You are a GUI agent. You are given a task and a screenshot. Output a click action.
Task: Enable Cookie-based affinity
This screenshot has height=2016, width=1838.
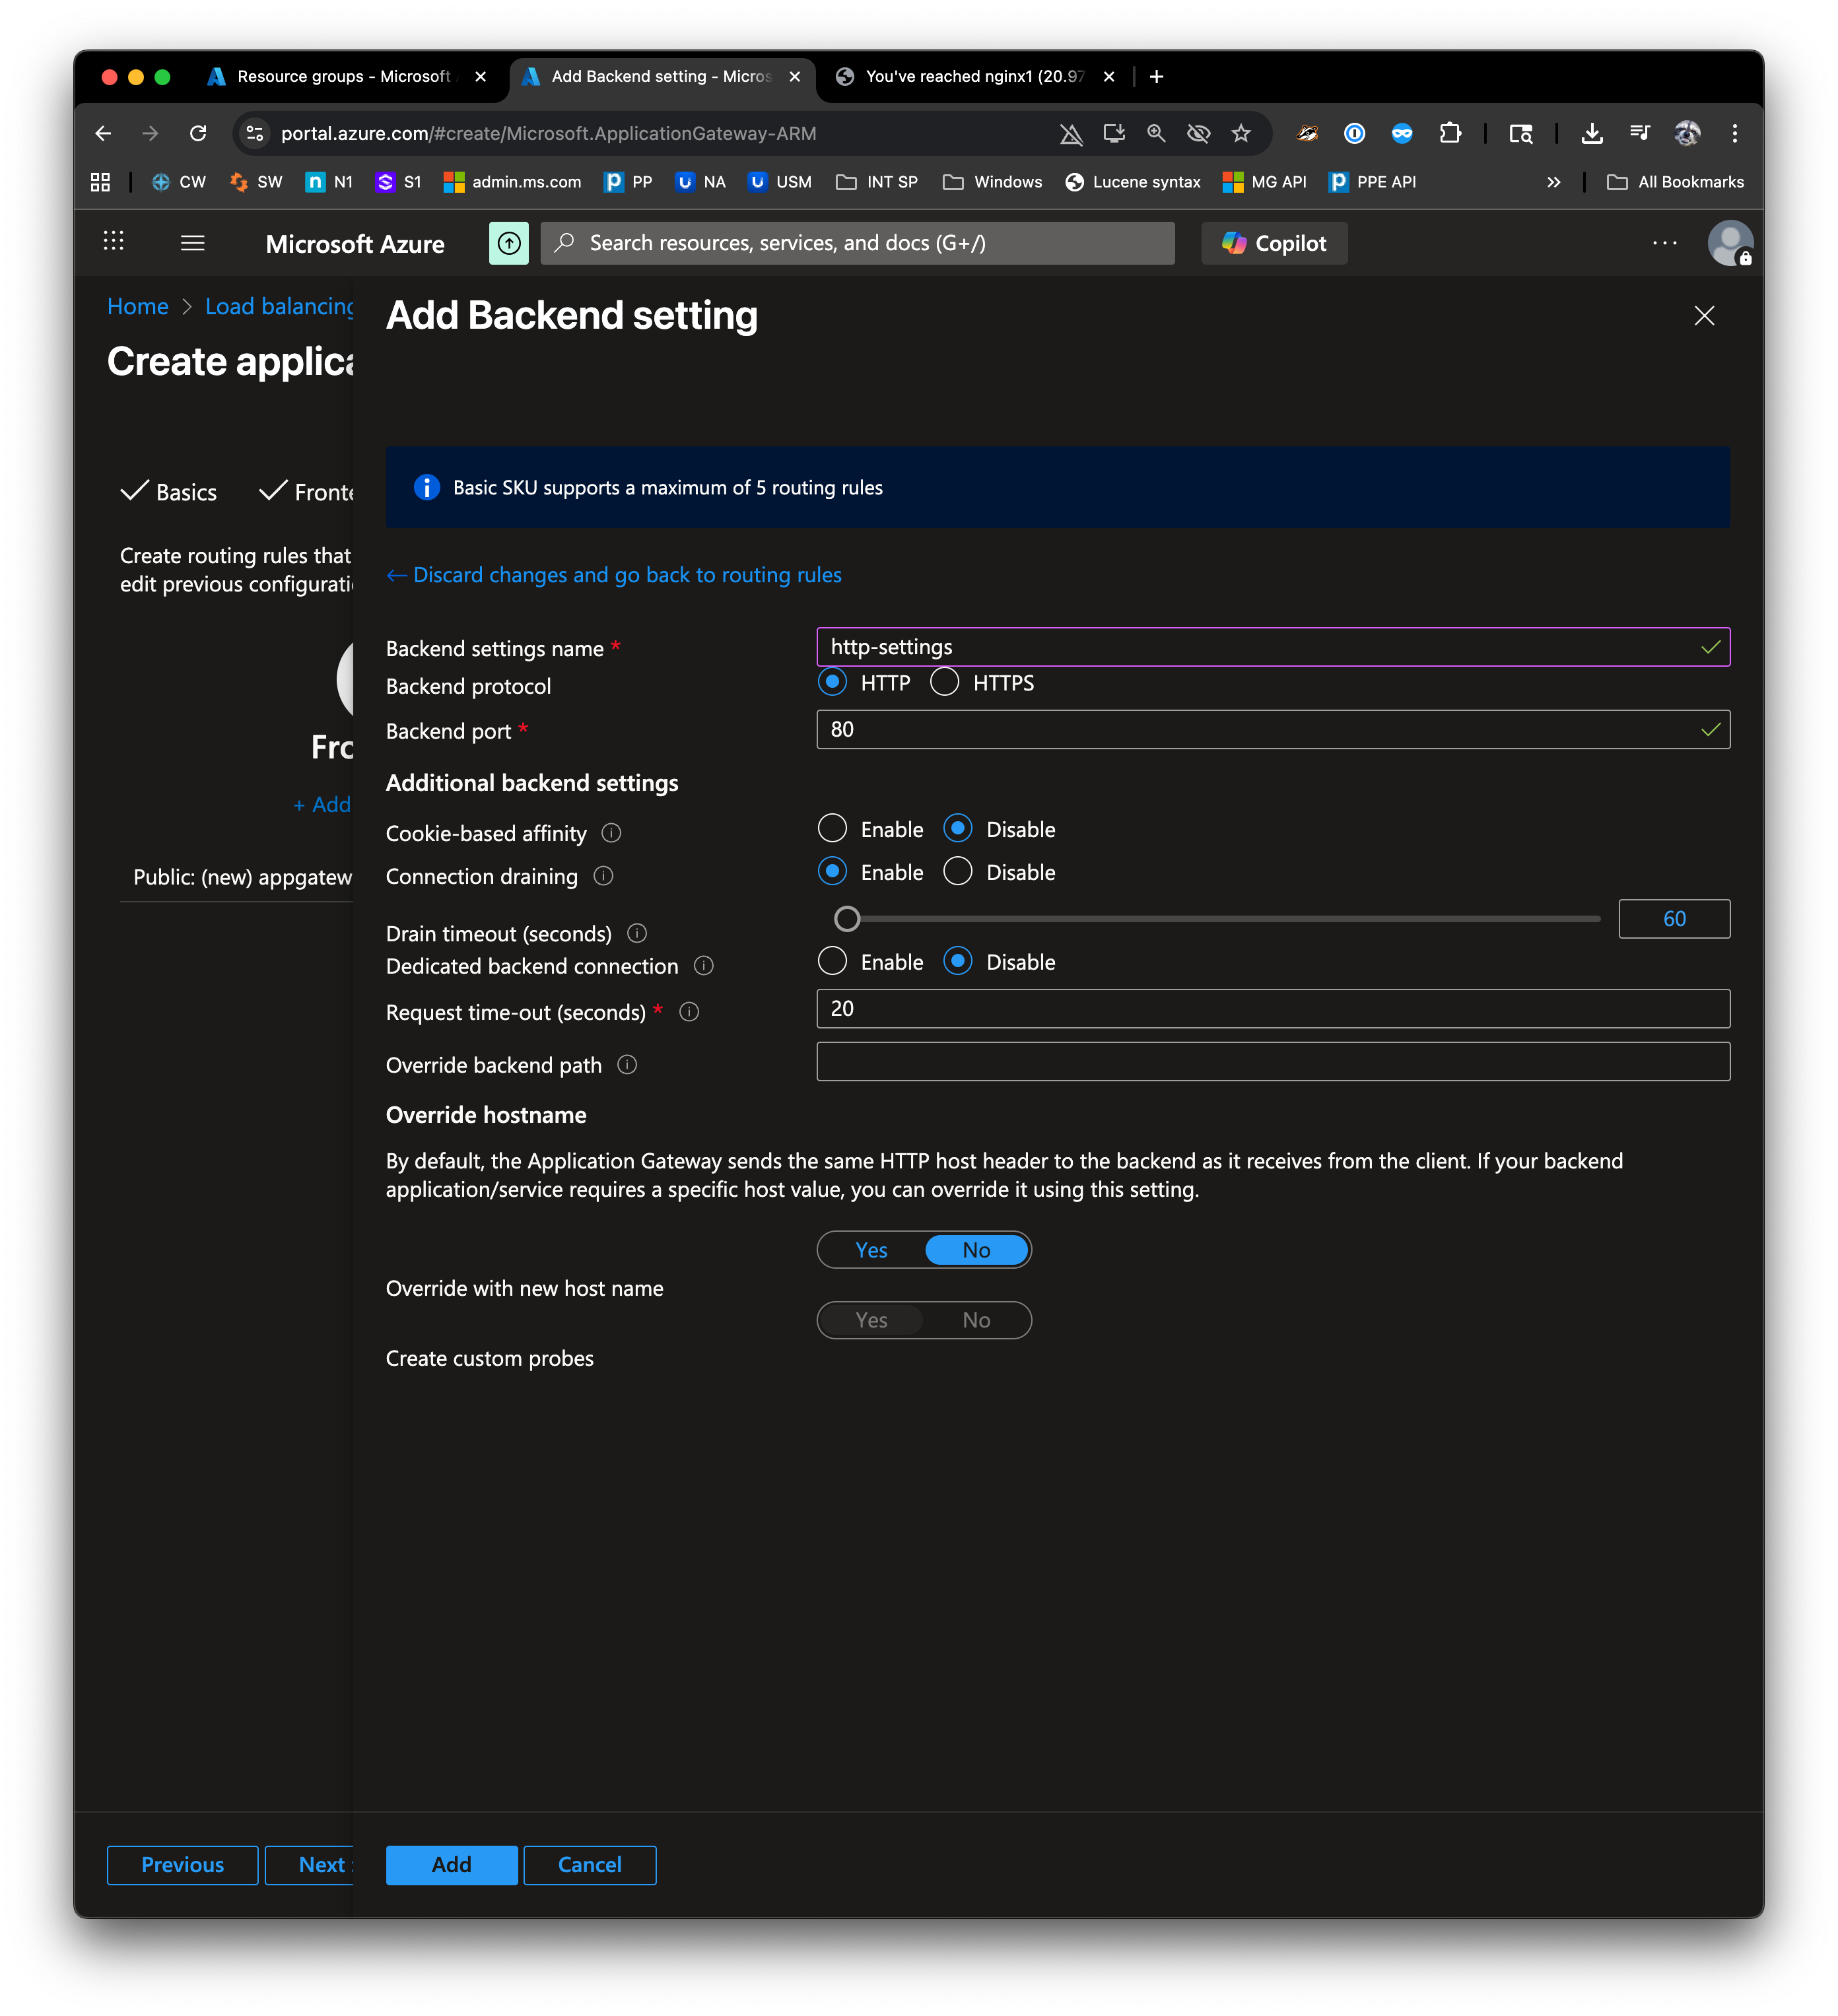832,829
